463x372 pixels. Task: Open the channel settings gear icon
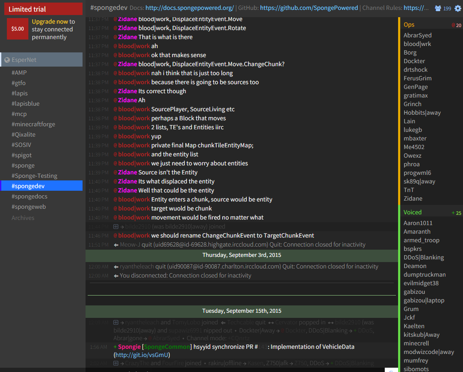(x=457, y=8)
